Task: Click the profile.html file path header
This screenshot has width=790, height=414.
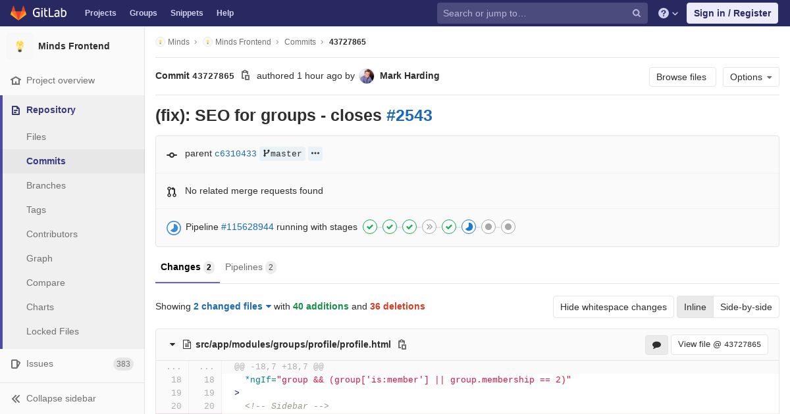Action: click(x=293, y=344)
